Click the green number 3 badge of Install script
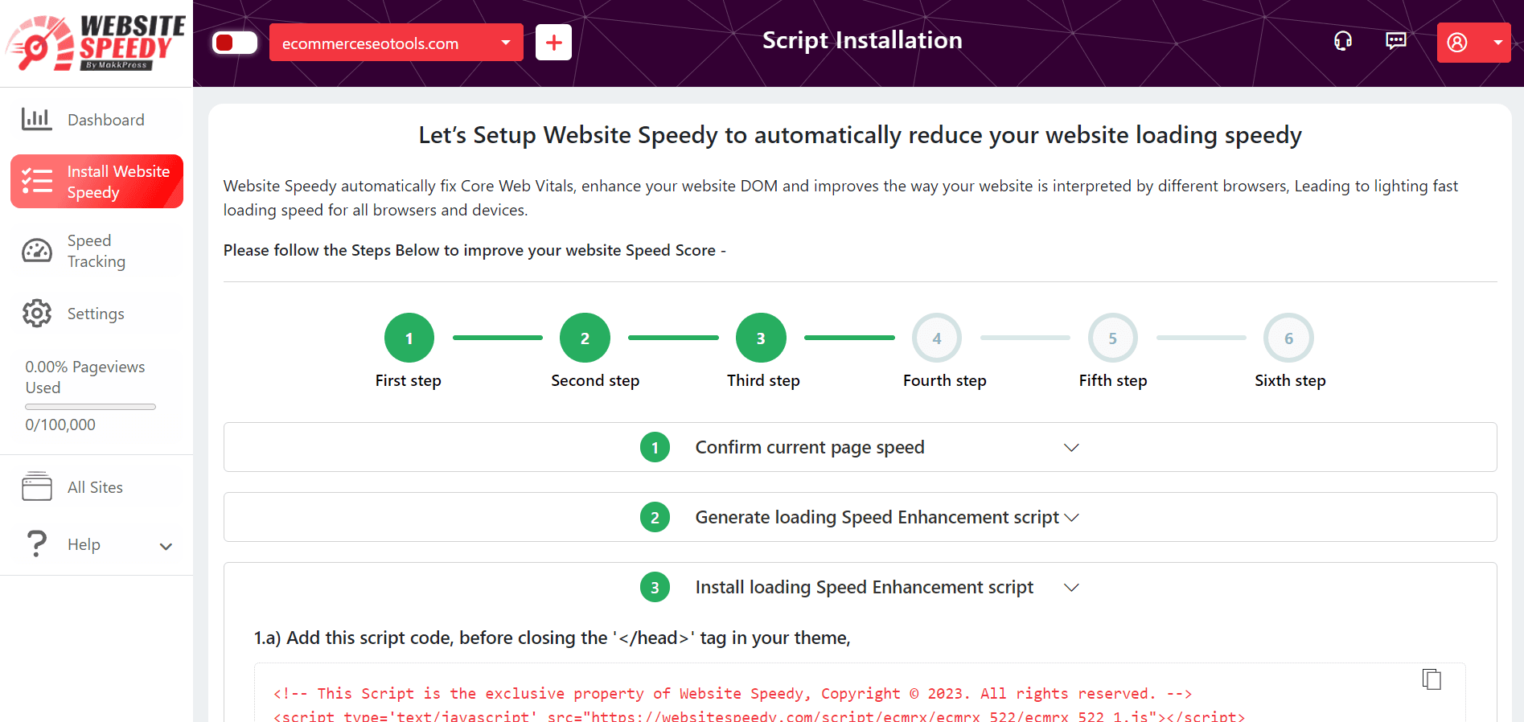The image size is (1524, 722). click(x=655, y=587)
